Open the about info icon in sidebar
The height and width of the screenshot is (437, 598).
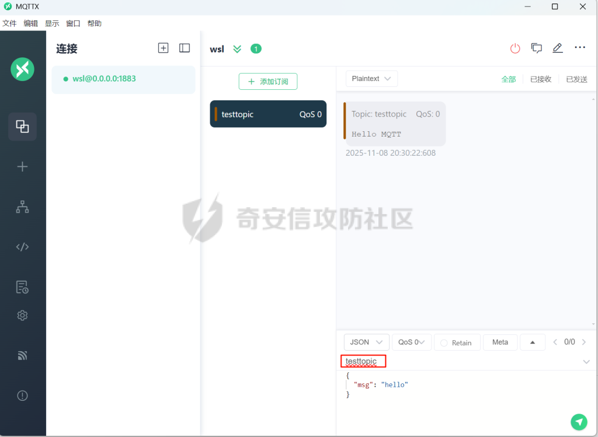(x=22, y=396)
